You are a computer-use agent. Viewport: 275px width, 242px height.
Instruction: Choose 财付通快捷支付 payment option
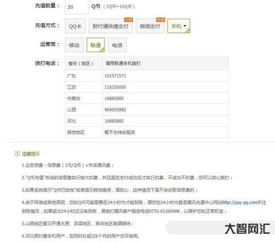click(111, 26)
